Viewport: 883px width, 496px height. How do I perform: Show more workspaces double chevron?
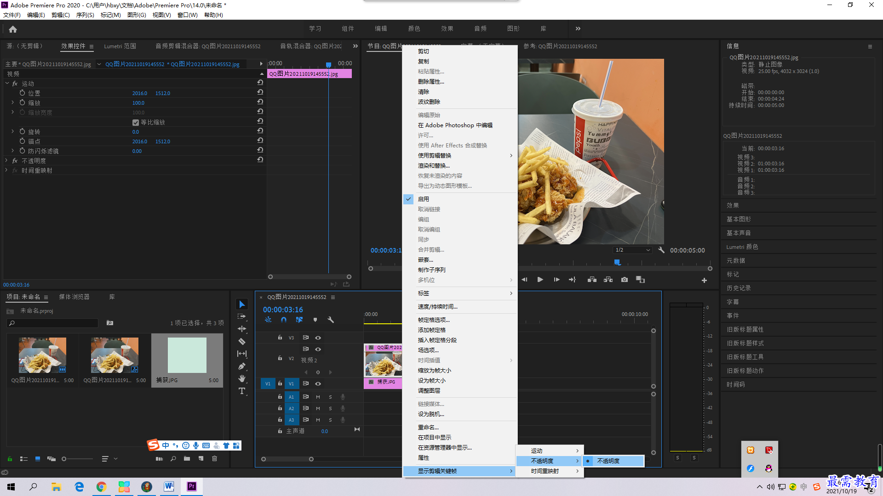pyautogui.click(x=578, y=28)
